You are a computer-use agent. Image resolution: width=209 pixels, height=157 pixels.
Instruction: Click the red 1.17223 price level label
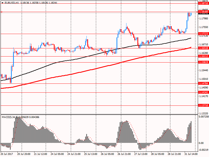204,34
